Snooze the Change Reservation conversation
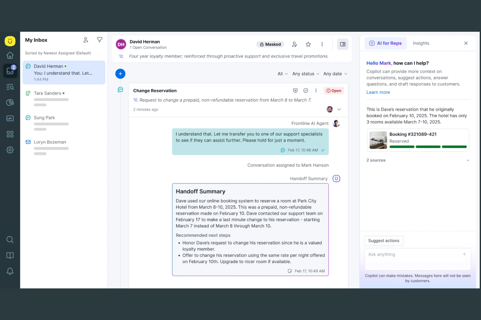 295,90
